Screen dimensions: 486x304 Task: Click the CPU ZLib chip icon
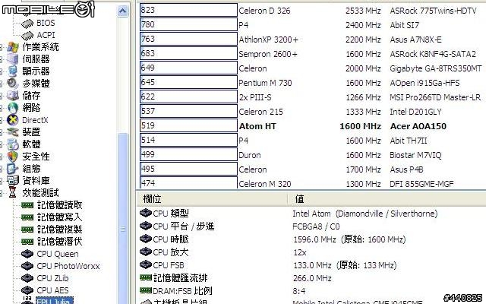click(27, 278)
